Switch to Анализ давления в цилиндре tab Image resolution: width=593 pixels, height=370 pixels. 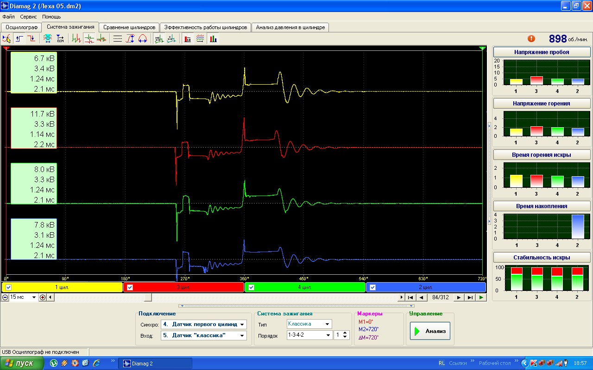point(290,27)
